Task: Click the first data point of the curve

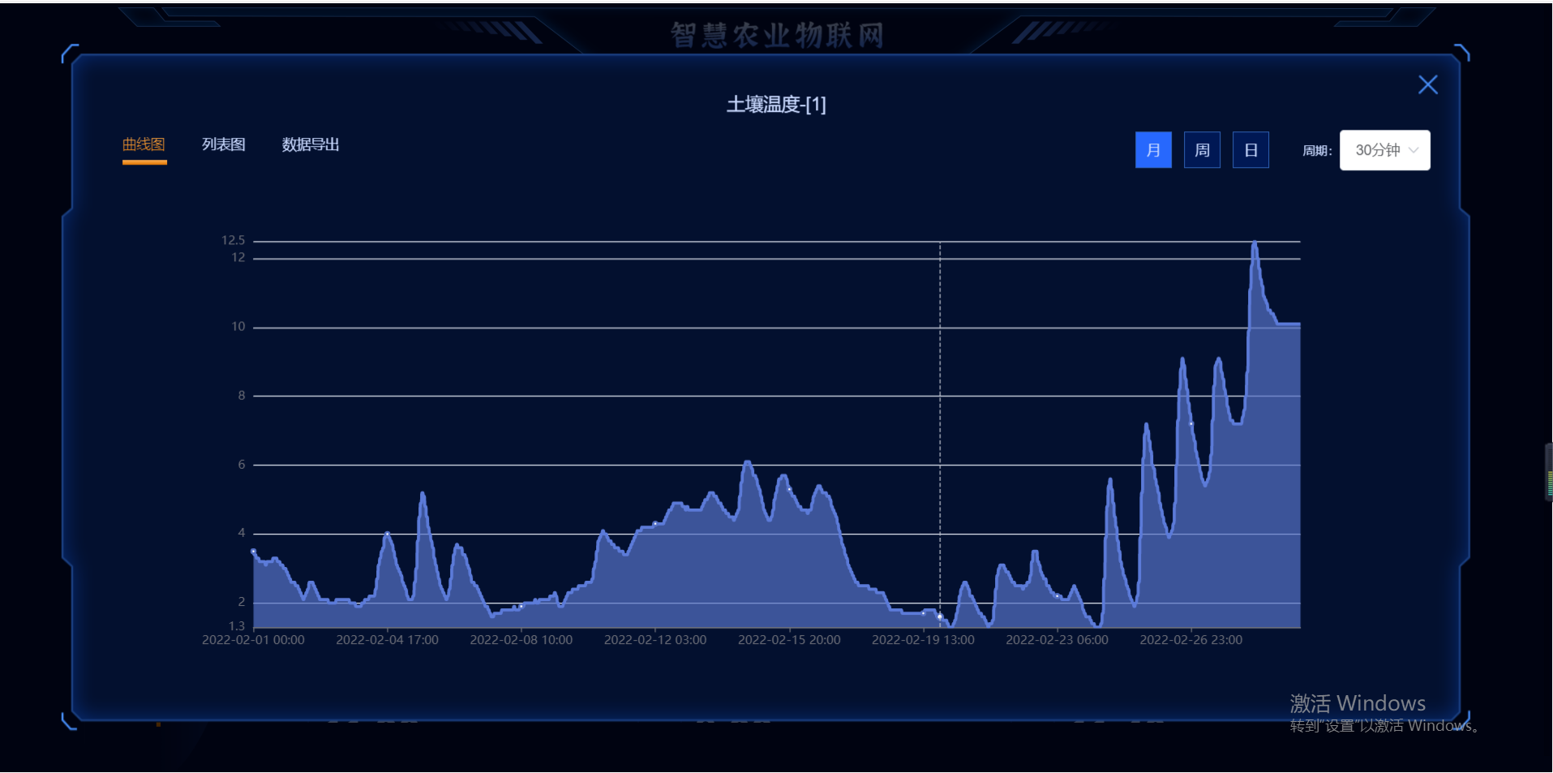Action: pos(254,552)
